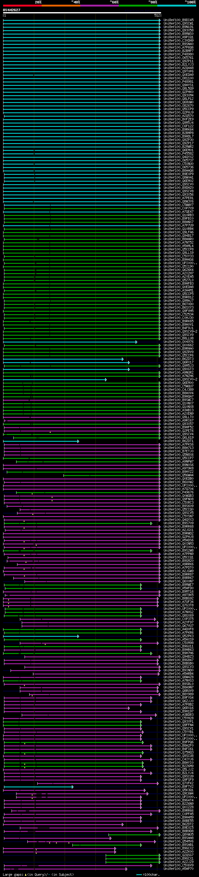Click the UniRef100_C0PFA5 label
Image resolution: width=199 pixels, height=877 pixels.
pyautogui.click(x=178, y=814)
